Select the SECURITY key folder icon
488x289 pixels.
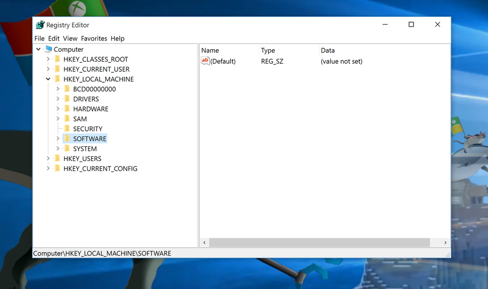[67, 128]
